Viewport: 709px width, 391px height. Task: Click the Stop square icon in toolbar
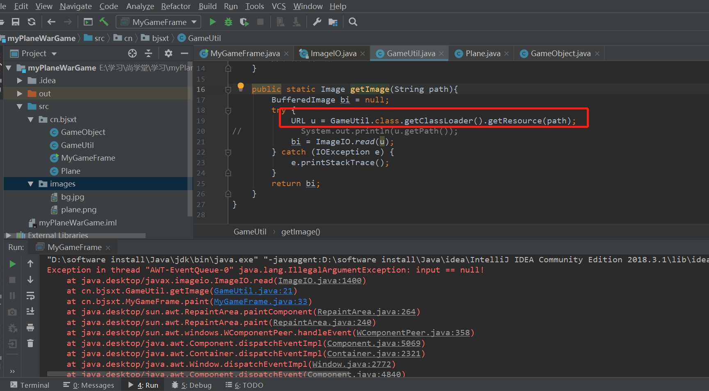point(260,22)
